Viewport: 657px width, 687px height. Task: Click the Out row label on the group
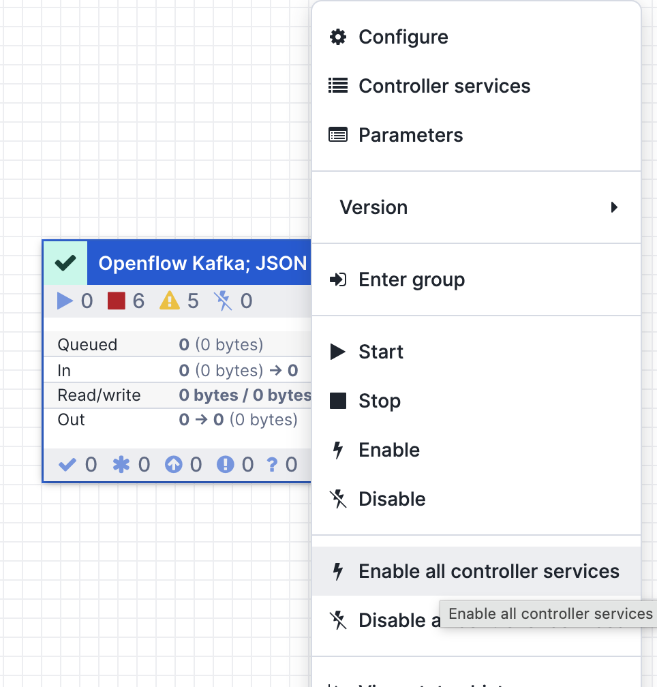[x=71, y=420]
